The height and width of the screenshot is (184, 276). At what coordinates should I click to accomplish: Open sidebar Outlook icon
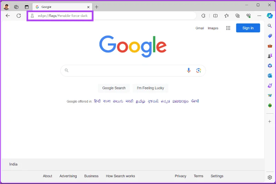pos(270,75)
